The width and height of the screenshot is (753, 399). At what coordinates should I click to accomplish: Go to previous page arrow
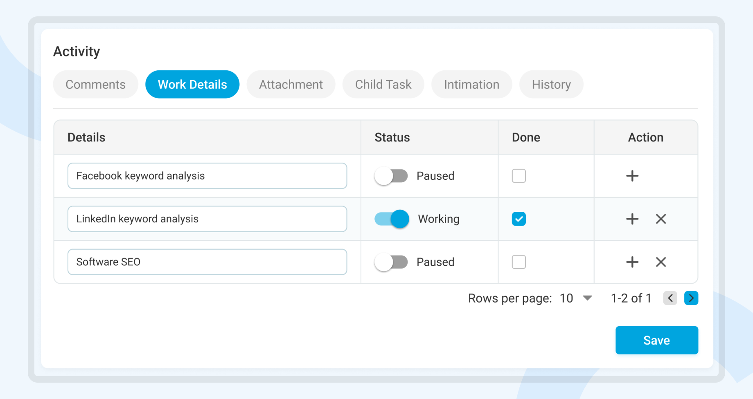[670, 298]
